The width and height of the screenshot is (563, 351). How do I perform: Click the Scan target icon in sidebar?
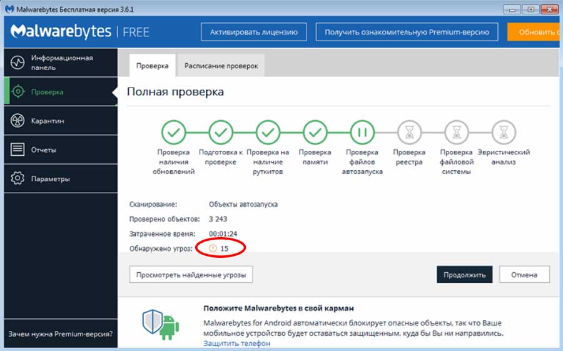pyautogui.click(x=18, y=91)
